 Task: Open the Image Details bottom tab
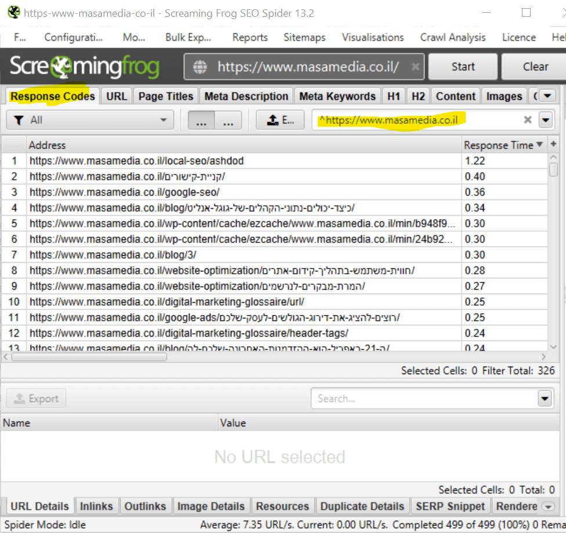[211, 506]
